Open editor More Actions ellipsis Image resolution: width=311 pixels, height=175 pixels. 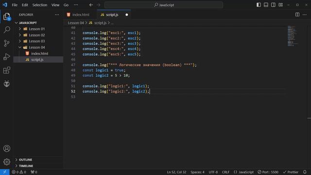pyautogui.click(x=305, y=15)
